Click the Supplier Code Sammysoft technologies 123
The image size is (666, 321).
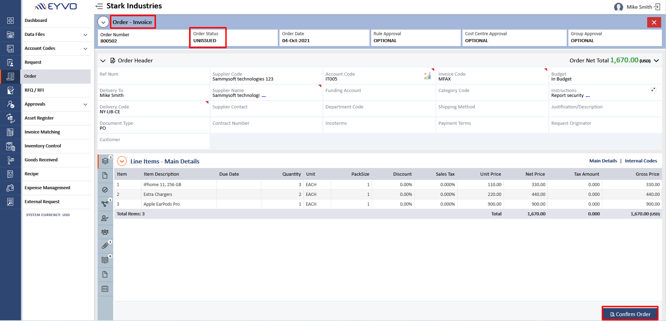click(x=243, y=79)
